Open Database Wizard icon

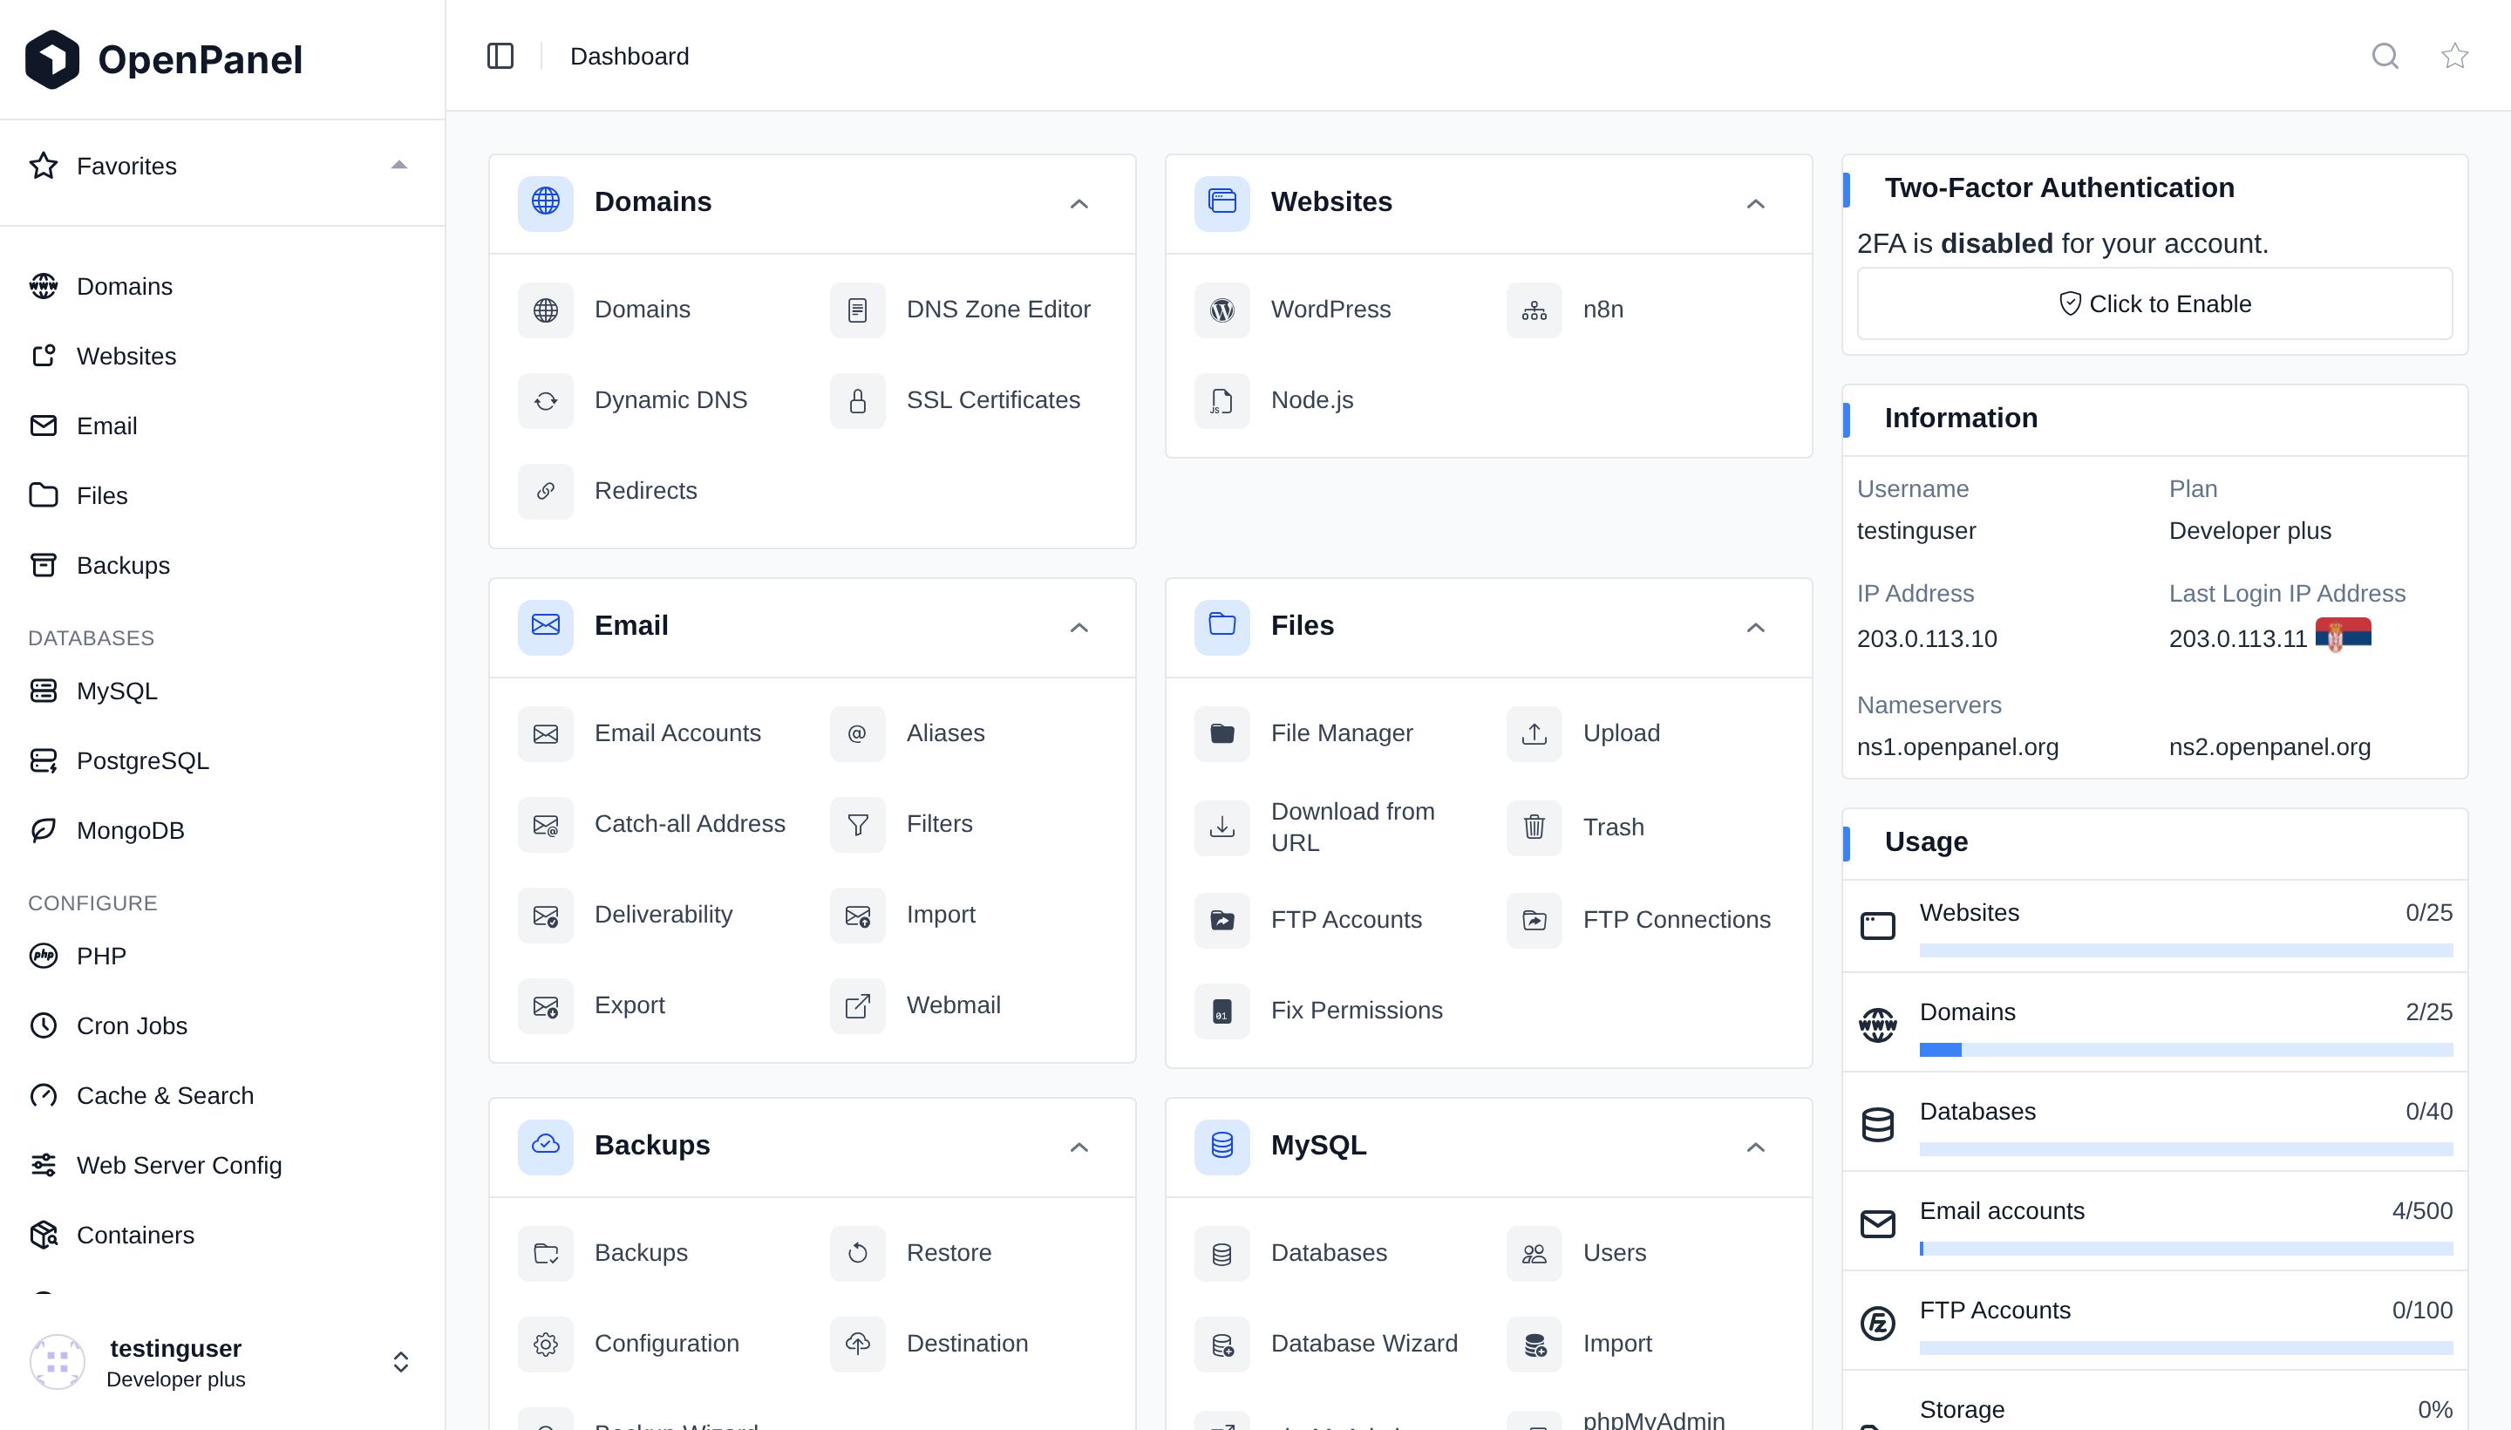click(x=1221, y=1345)
